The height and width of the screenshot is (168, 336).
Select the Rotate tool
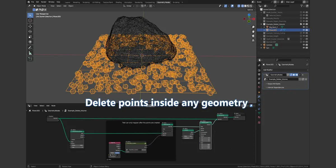point(30,31)
